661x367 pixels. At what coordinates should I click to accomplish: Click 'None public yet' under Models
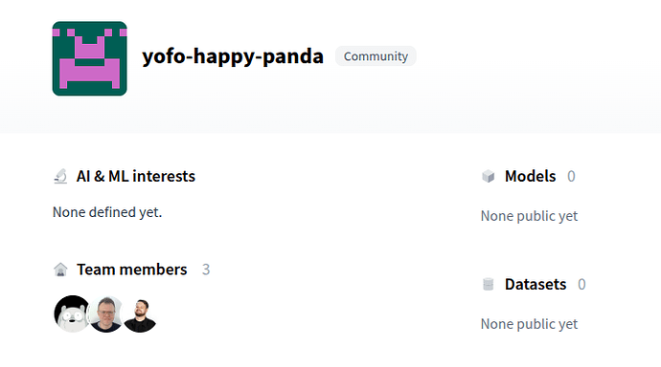tap(529, 216)
